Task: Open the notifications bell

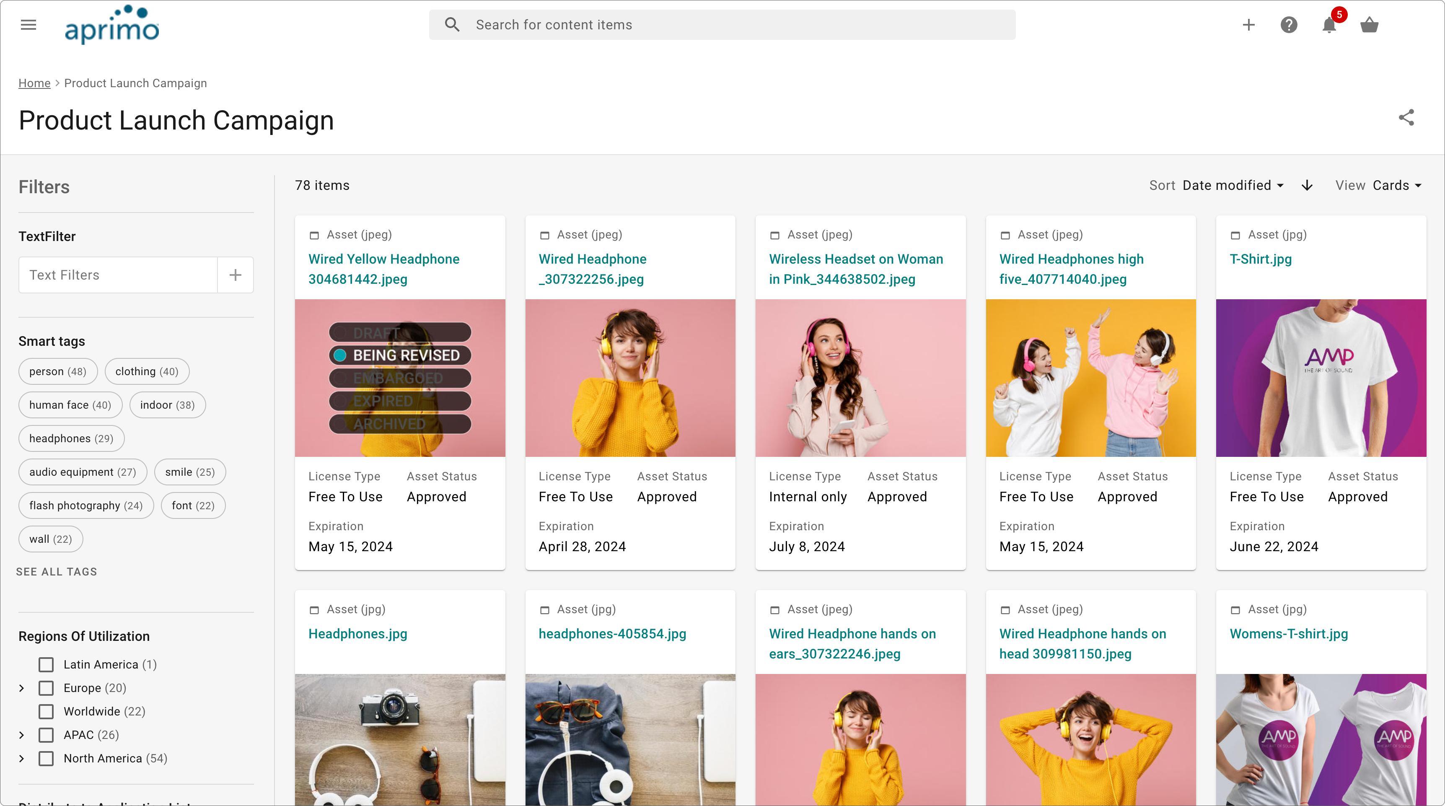Action: pos(1329,25)
